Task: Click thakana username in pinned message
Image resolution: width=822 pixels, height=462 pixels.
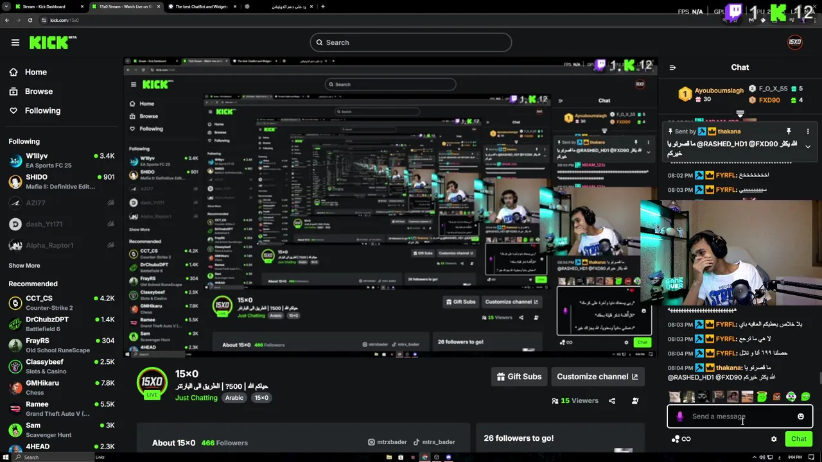Action: (729, 132)
